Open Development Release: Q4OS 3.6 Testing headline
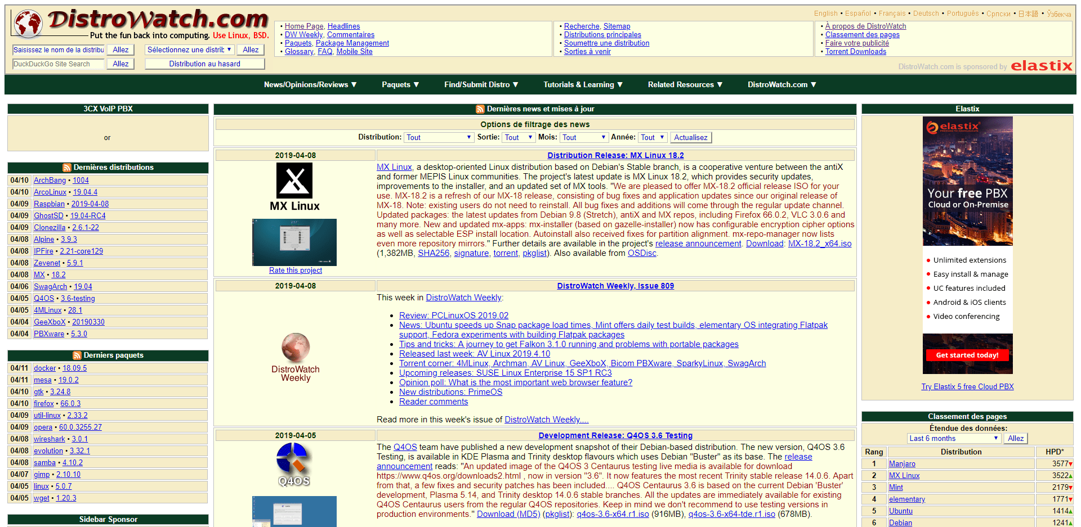Image resolution: width=1081 pixels, height=527 pixels. [x=615, y=436]
